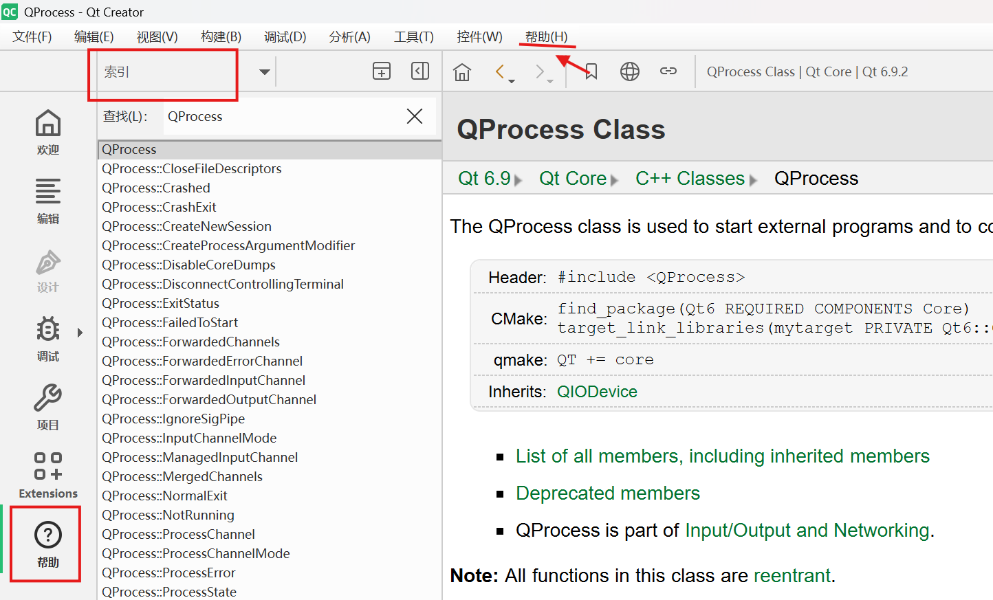Click the C++ Classes breadcrumb link
993x600 pixels.
click(x=690, y=179)
